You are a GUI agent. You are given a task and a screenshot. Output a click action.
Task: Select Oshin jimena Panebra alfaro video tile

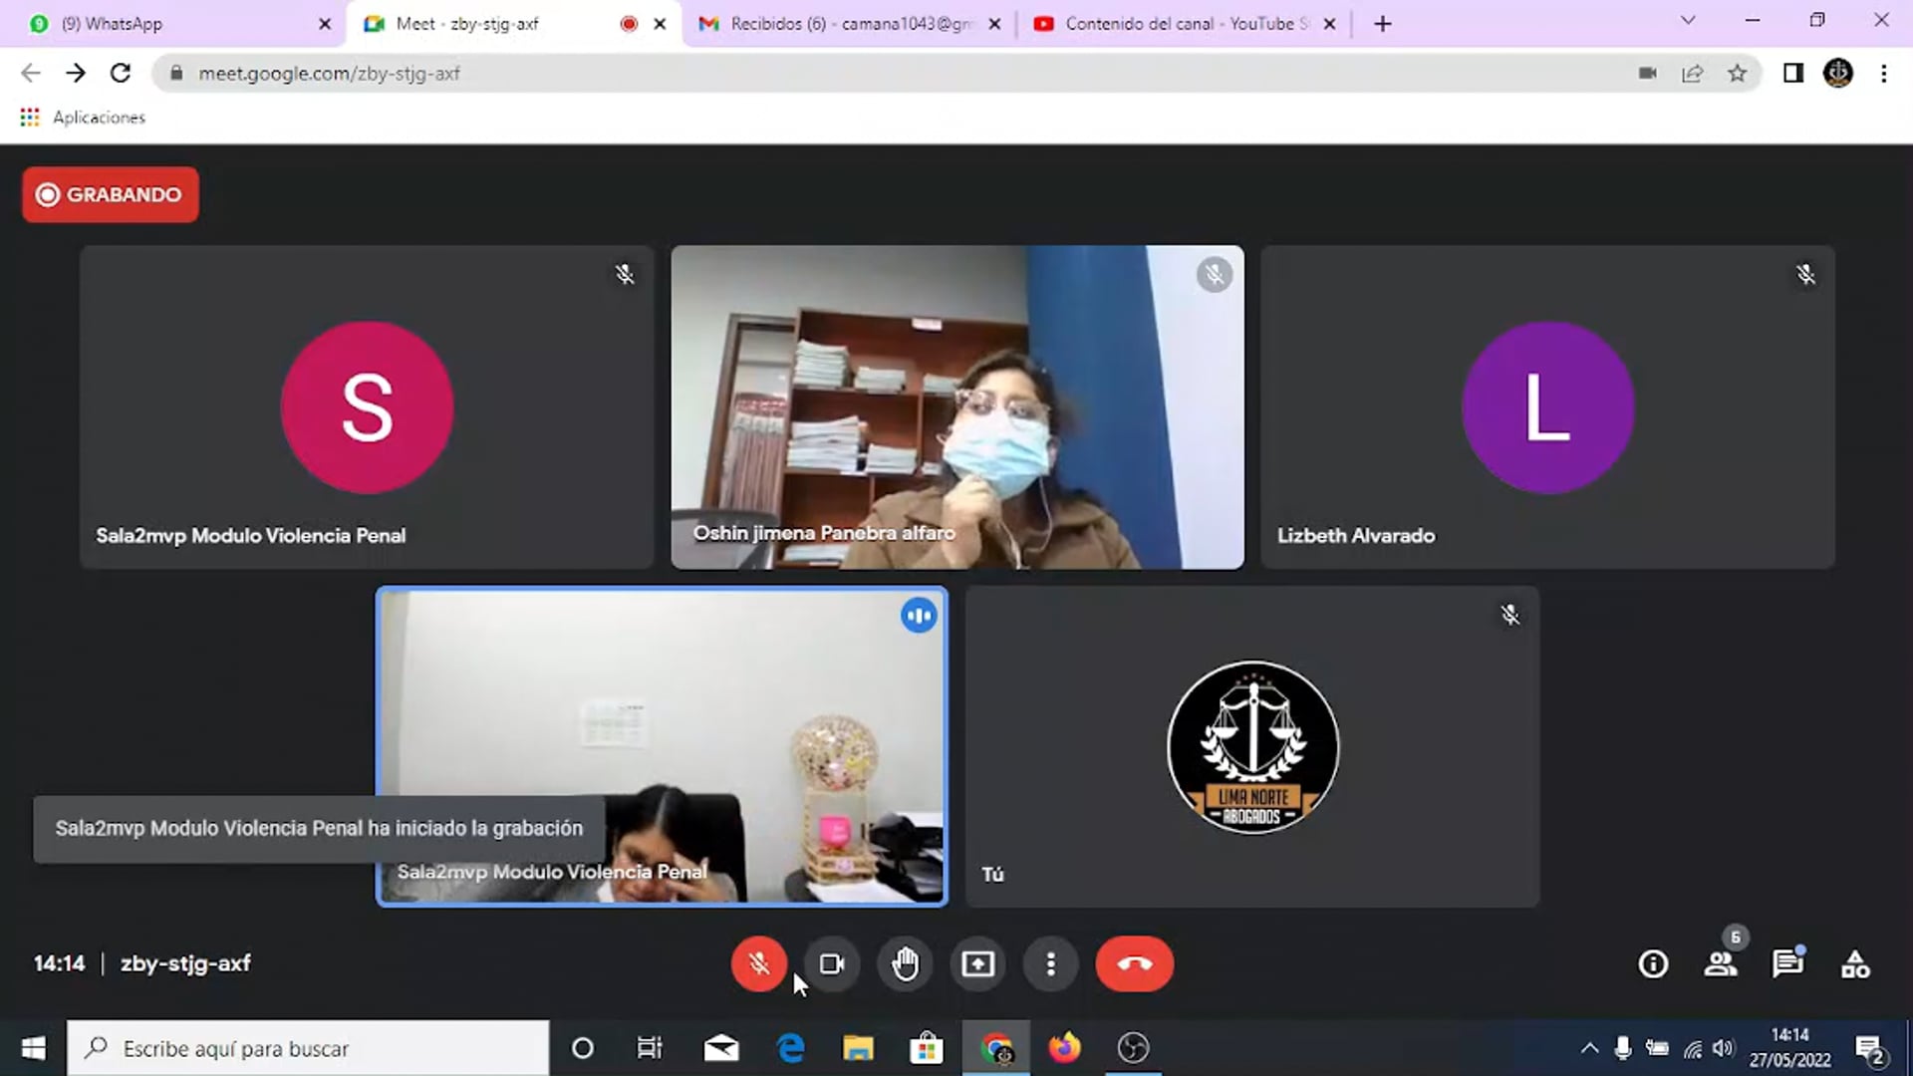(956, 406)
